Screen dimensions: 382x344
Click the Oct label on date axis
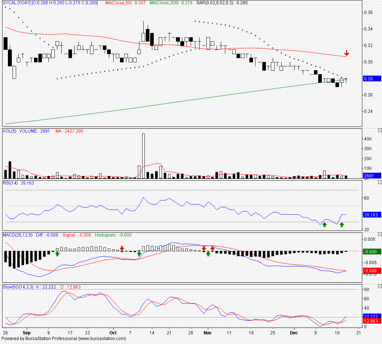[x=113, y=333]
